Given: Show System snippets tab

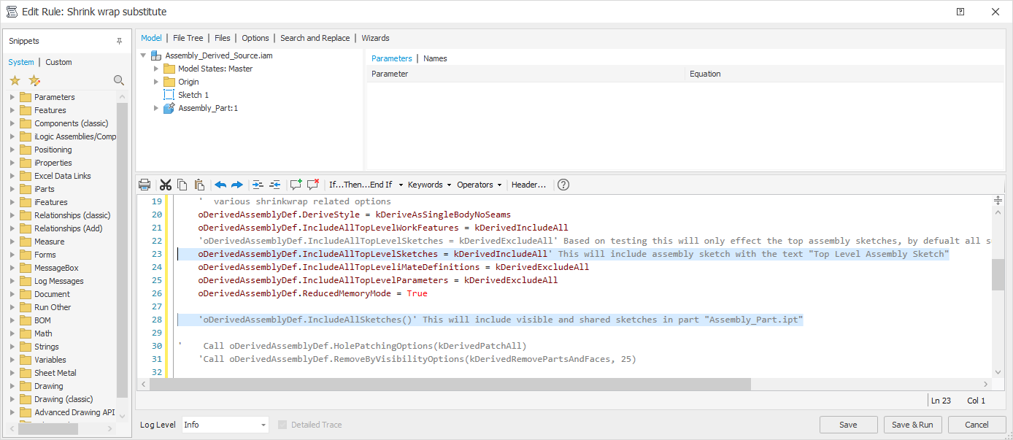Looking at the screenshot, I should click(21, 62).
